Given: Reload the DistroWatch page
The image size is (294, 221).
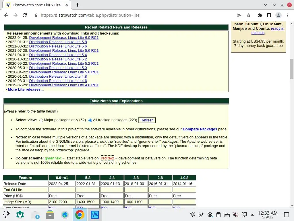Looking at the screenshot, I should [x=25, y=15].
